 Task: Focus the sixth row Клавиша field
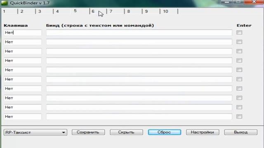click(x=23, y=79)
